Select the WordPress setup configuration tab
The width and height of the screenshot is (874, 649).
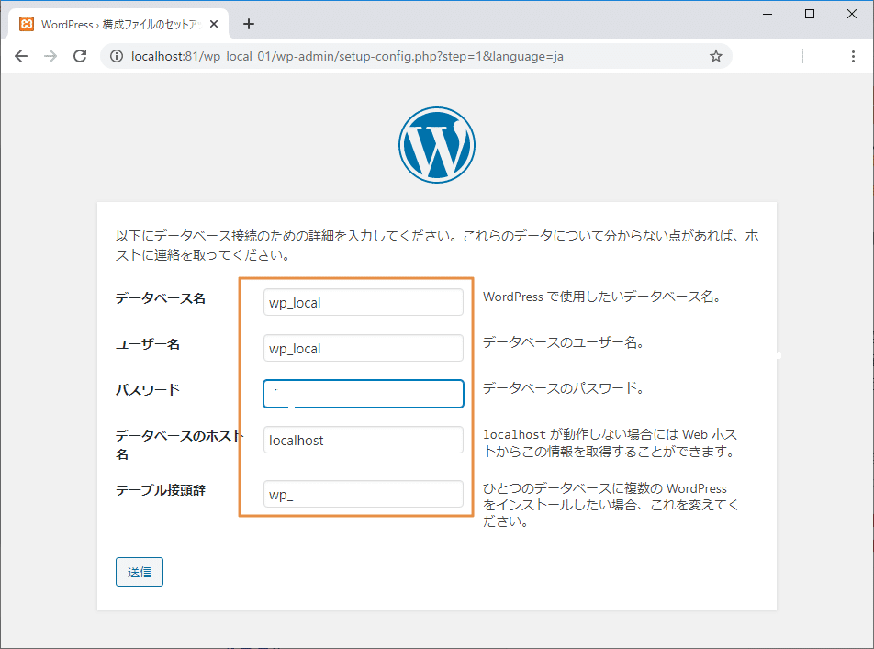(118, 24)
